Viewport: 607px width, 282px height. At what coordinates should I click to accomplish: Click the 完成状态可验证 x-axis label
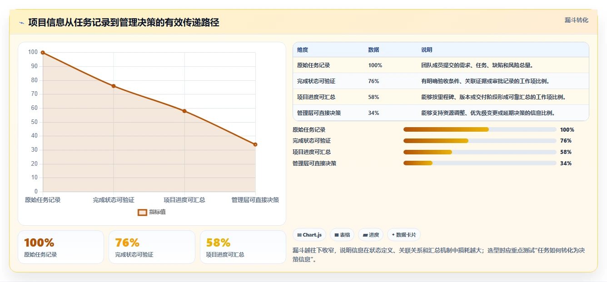pyautogui.click(x=114, y=200)
